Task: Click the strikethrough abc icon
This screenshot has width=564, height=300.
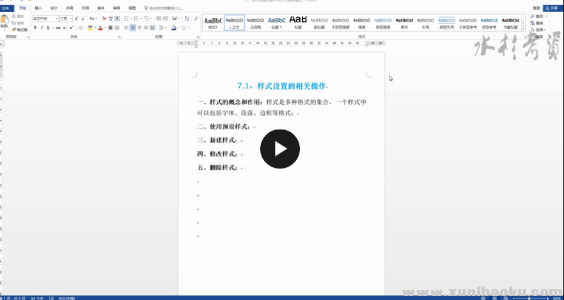Action: pyautogui.click(x=58, y=28)
